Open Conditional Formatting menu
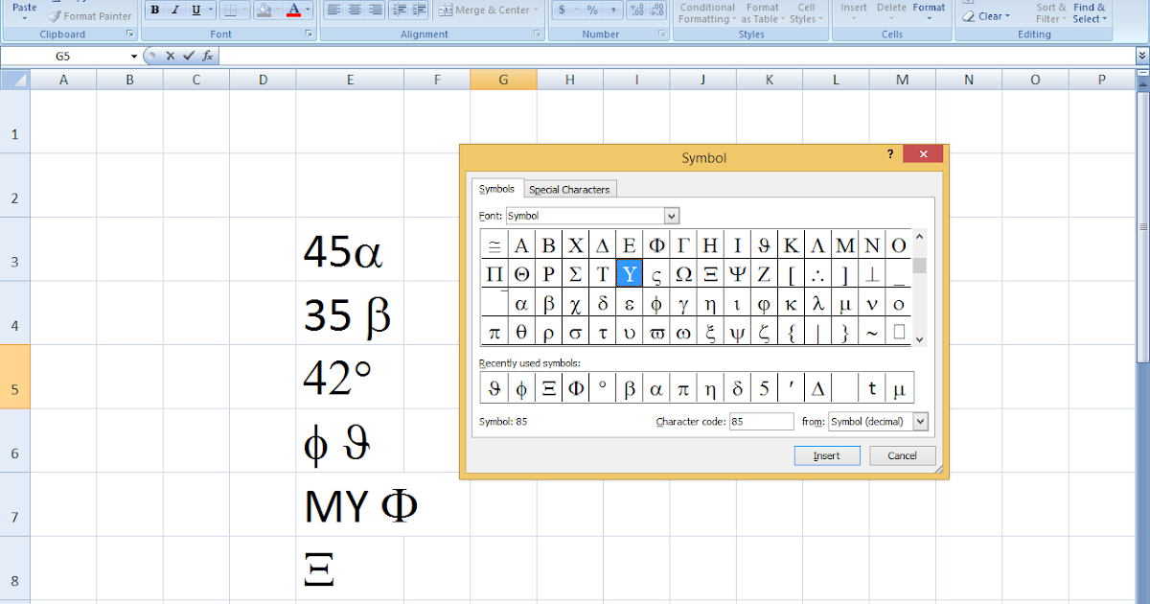1150x604 pixels. pyautogui.click(x=707, y=12)
